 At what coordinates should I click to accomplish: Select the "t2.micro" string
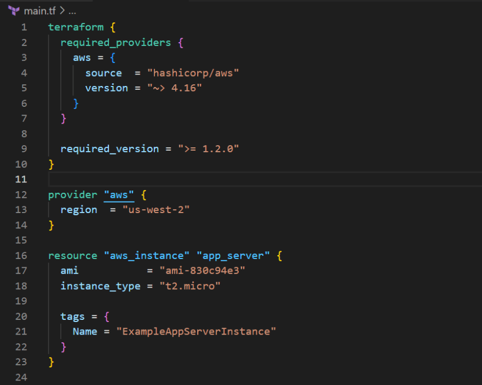pos(190,286)
